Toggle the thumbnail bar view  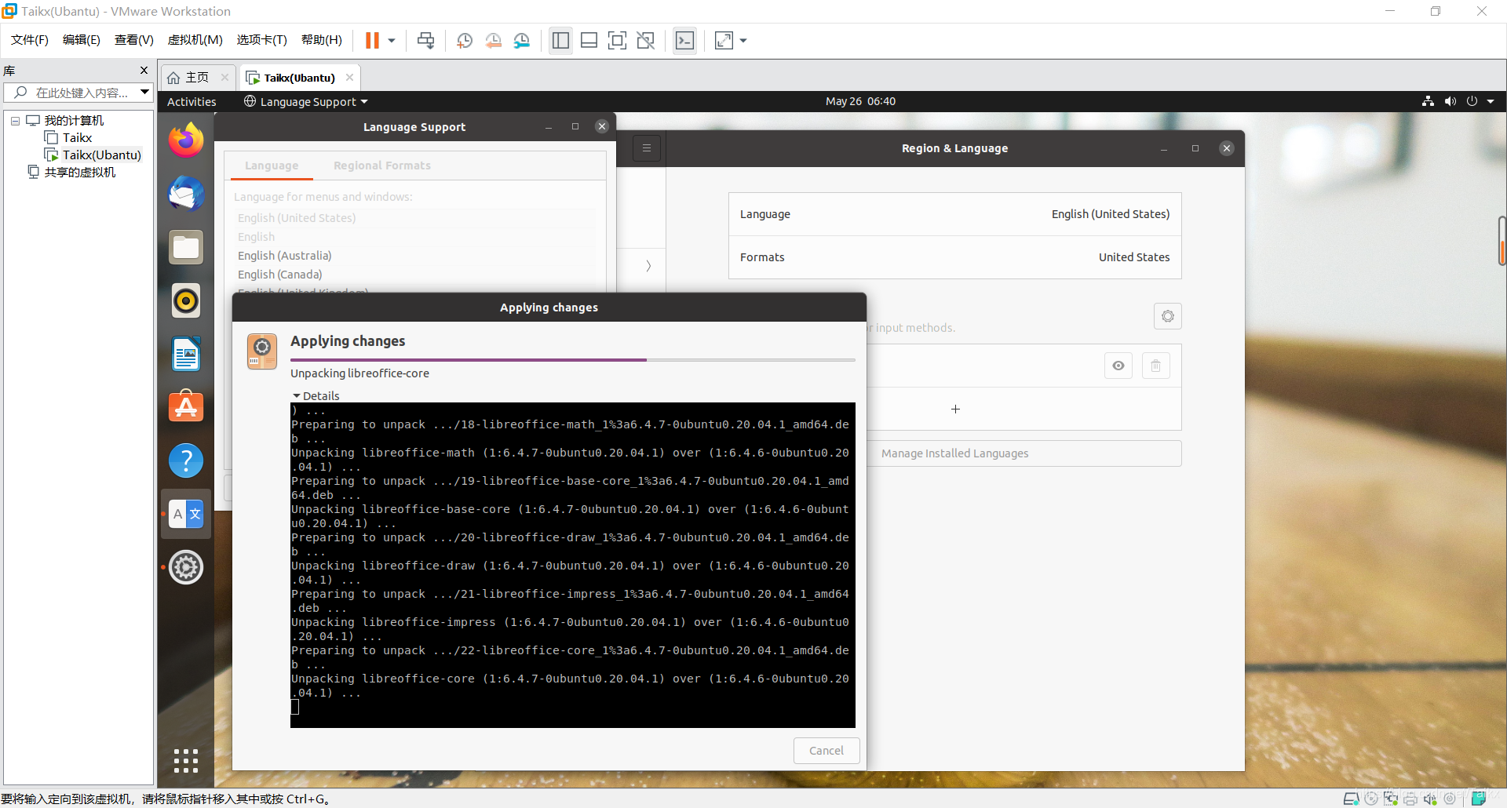coord(589,40)
